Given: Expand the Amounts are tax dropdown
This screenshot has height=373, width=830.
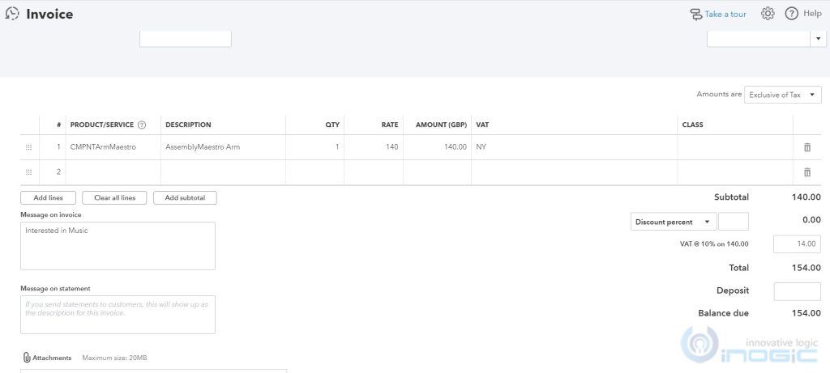Looking at the screenshot, I should 783,95.
